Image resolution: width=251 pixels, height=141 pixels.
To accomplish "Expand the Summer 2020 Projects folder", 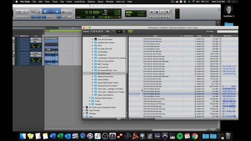I will click(x=90, y=98).
